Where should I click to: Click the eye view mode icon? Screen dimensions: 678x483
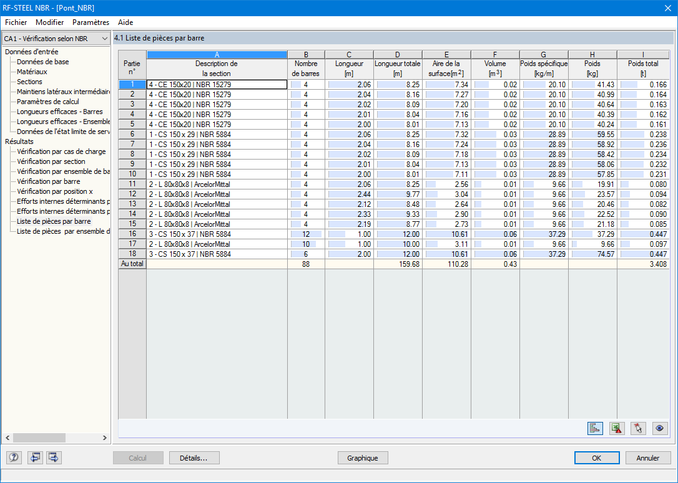tap(660, 428)
